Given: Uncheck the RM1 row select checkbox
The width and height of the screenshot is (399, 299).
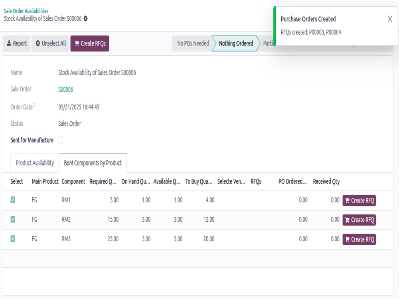Looking at the screenshot, I should click(x=13, y=200).
